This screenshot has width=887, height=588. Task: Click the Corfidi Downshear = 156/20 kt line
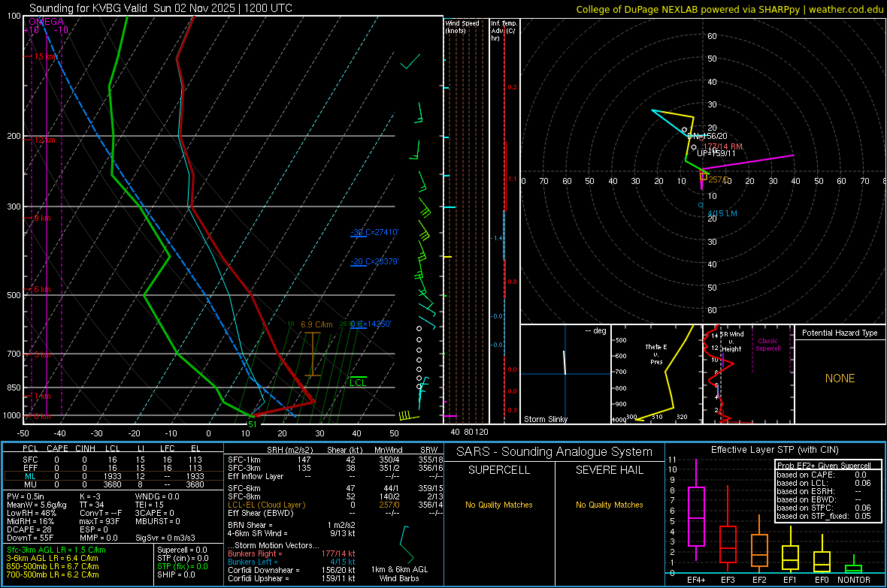pyautogui.click(x=292, y=570)
